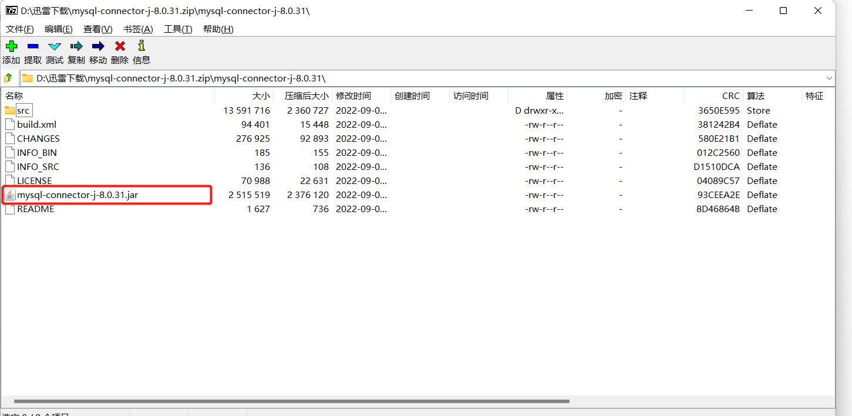This screenshot has width=852, height=416.
Task: Open the 帮助 (Help) menu
Action: click(217, 29)
